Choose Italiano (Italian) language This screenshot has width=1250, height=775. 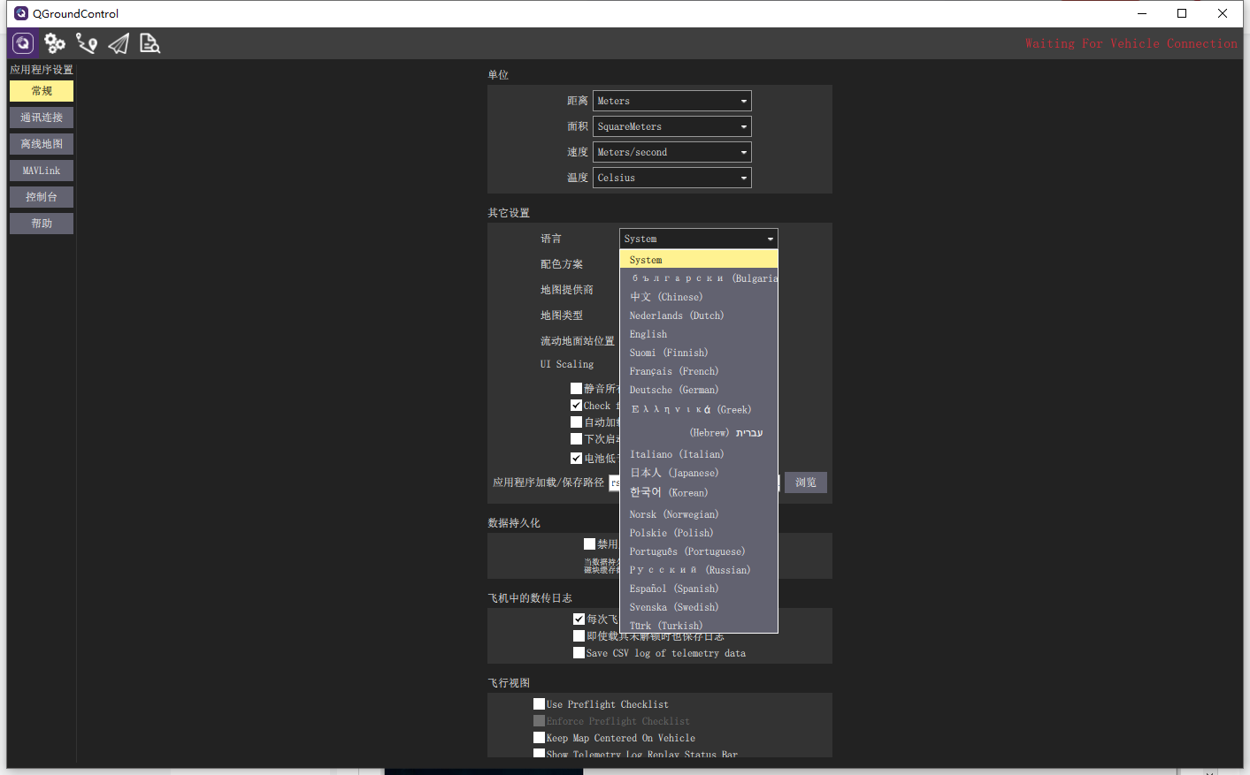[x=699, y=454]
